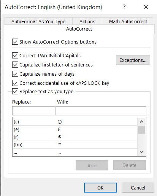Select the ellipsis replacement row
Screen dimensions: 157x196
tap(75, 152)
